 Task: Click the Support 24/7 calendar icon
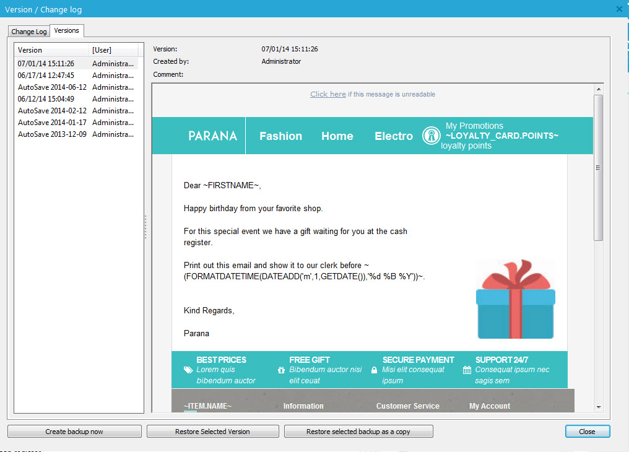click(x=467, y=370)
